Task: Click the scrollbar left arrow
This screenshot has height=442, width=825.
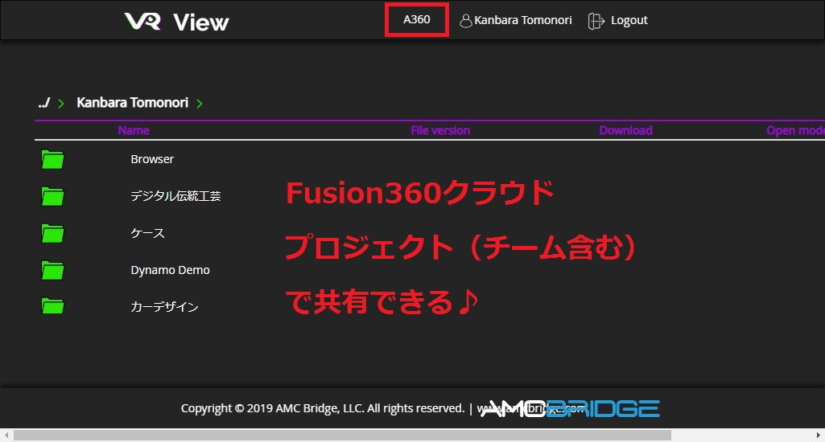Action: [x=6, y=435]
